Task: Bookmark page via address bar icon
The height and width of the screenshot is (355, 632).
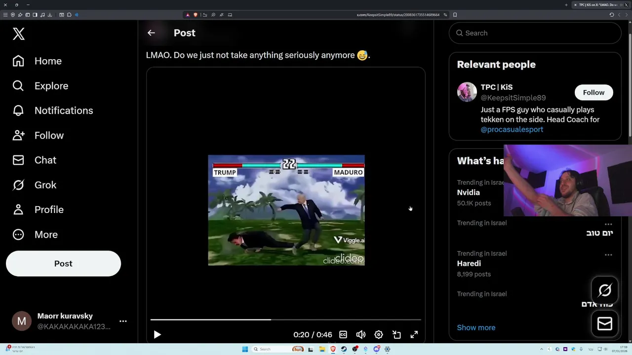Action: [455, 15]
